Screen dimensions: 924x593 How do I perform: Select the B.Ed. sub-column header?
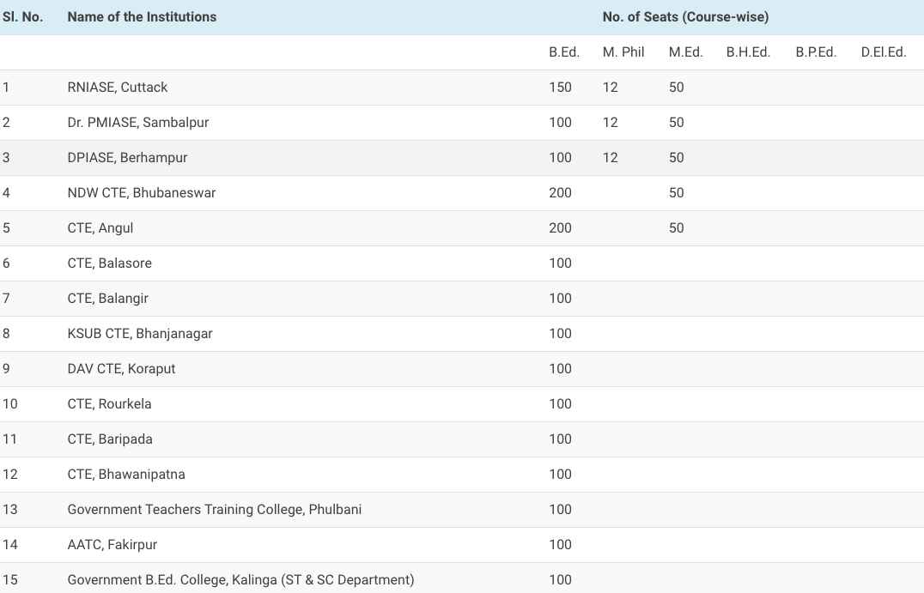(564, 52)
